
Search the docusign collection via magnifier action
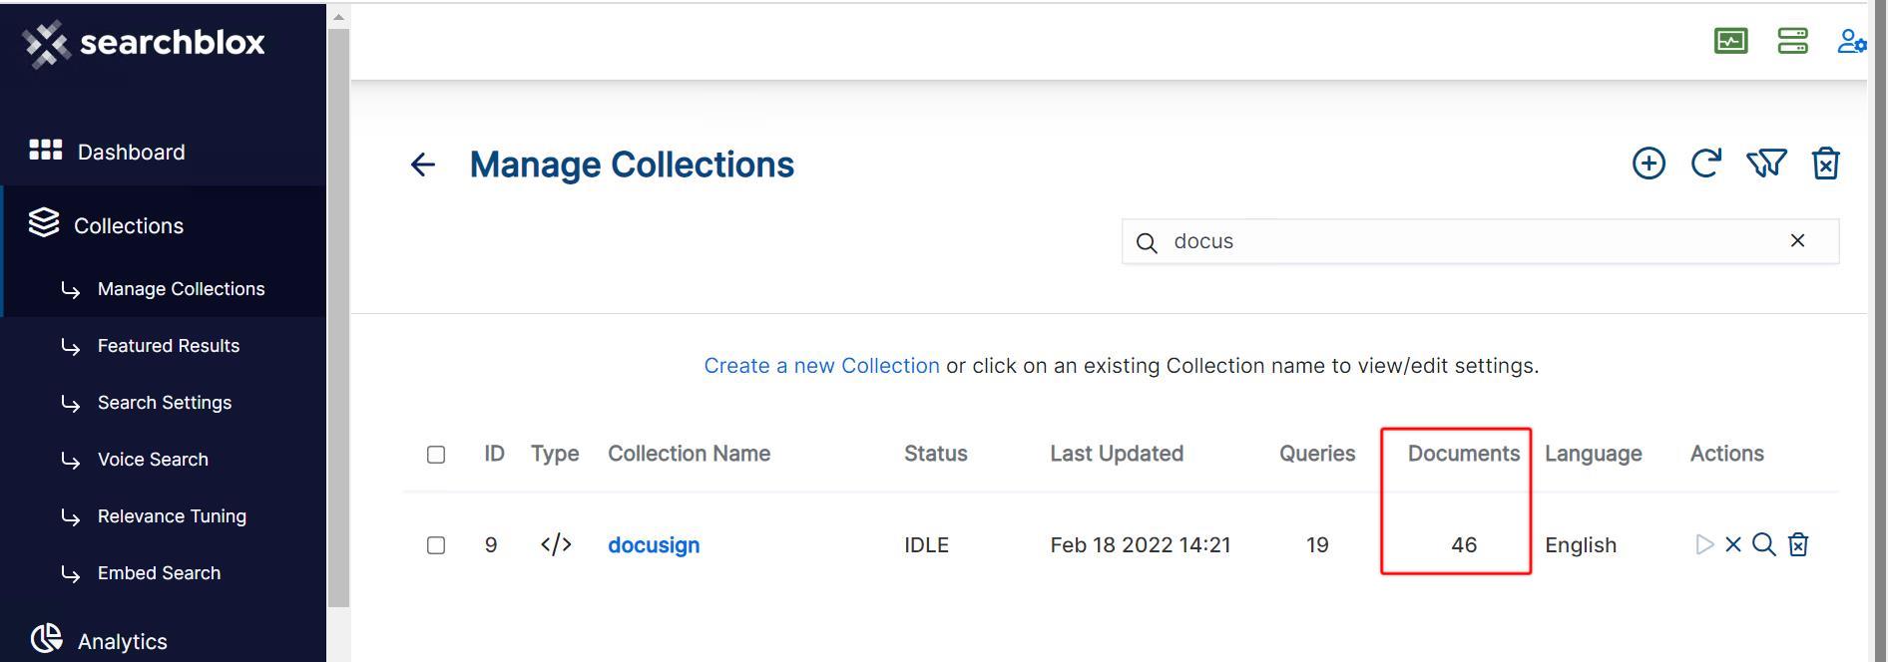click(x=1764, y=544)
